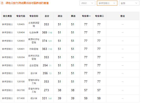The image size is (141, 104).
Task: Click major name 会计学
Action: pyautogui.click(x=34, y=73)
